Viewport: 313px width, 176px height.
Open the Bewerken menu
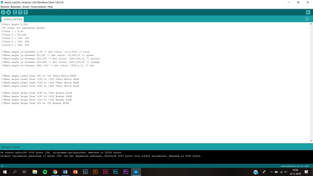tap(16, 7)
